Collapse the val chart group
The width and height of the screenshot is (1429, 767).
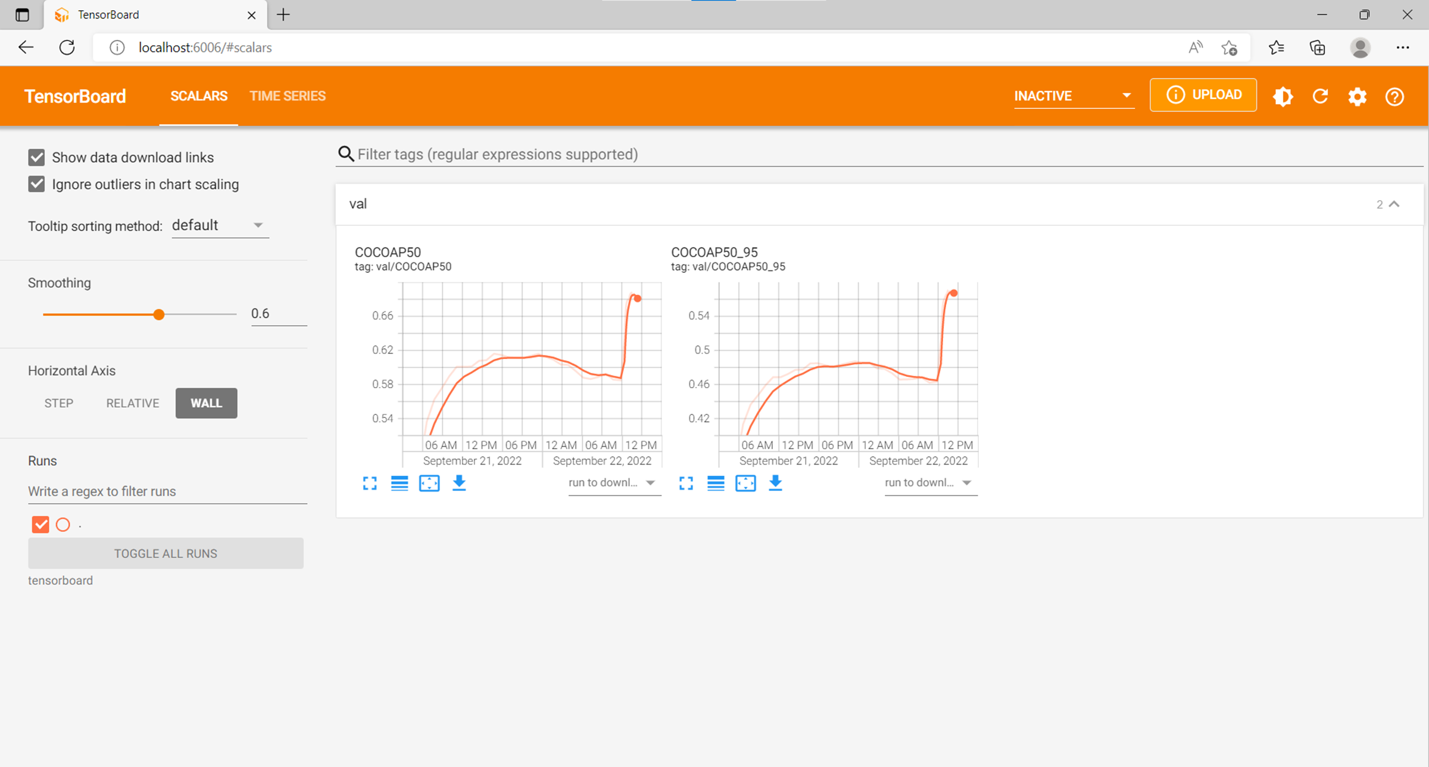click(x=1394, y=204)
